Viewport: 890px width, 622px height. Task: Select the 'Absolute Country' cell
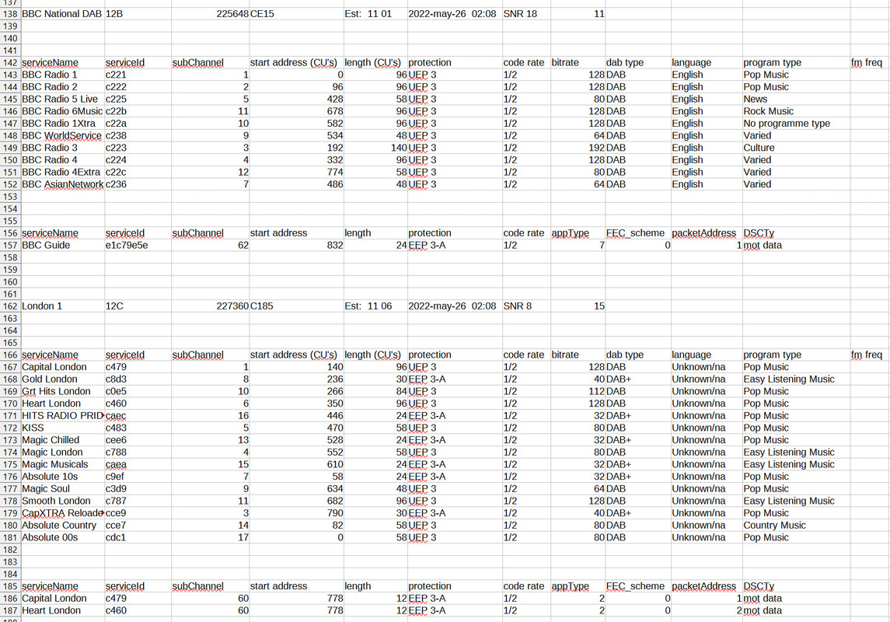[62, 526]
